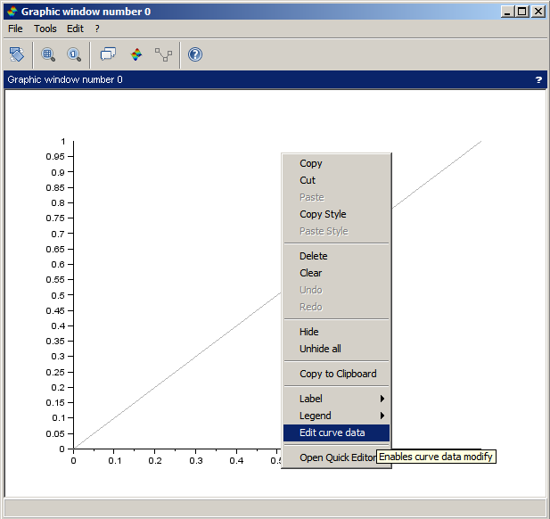The image size is (550, 519).
Task: Click Copy to Clipboard entry
Action: click(x=338, y=374)
